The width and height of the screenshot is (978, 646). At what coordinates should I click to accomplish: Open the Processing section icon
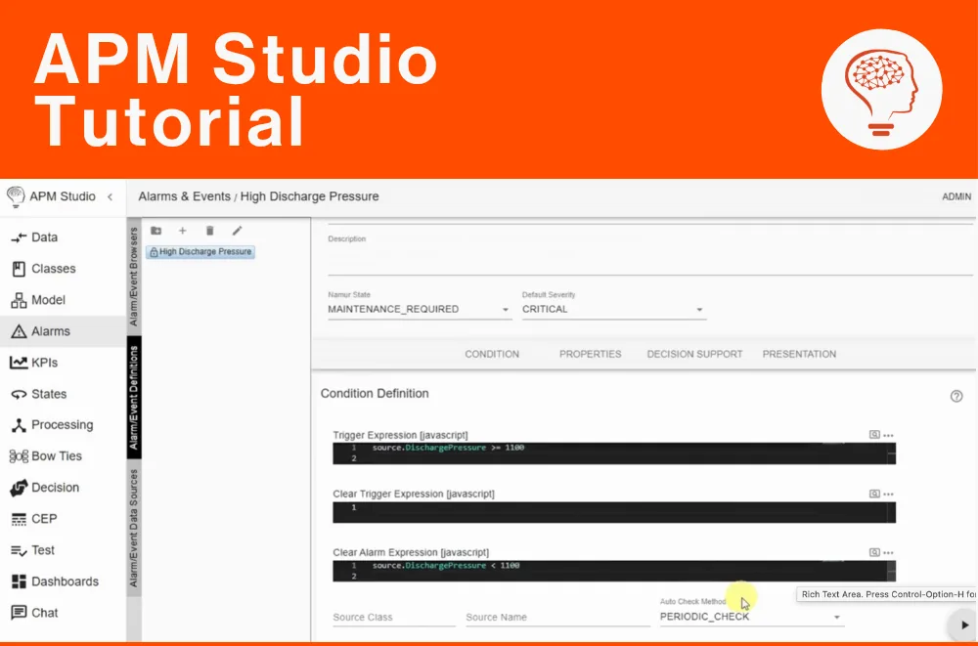point(19,425)
